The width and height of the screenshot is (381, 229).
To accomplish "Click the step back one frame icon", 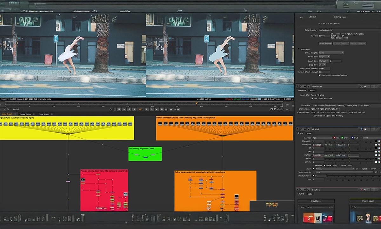I will tap(135, 109).
